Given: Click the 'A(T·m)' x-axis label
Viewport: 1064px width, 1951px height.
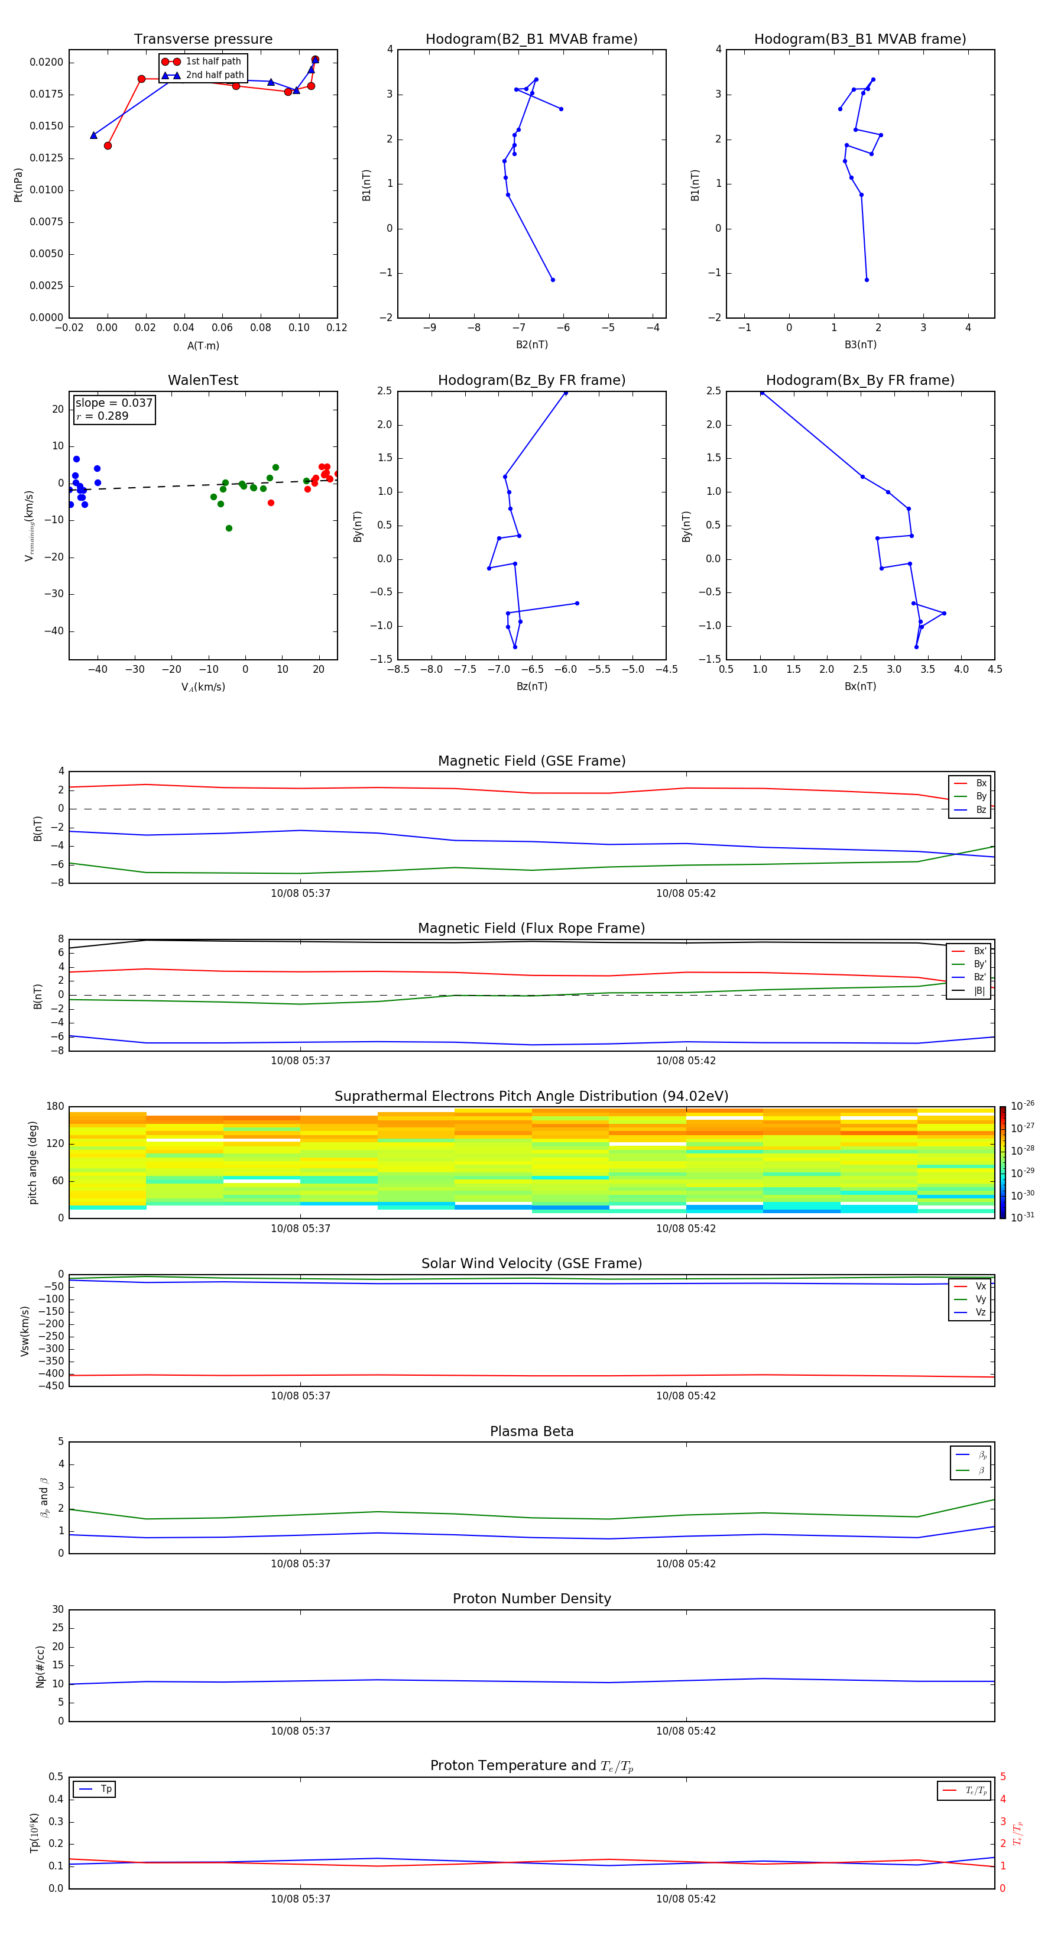Looking at the screenshot, I should (203, 346).
